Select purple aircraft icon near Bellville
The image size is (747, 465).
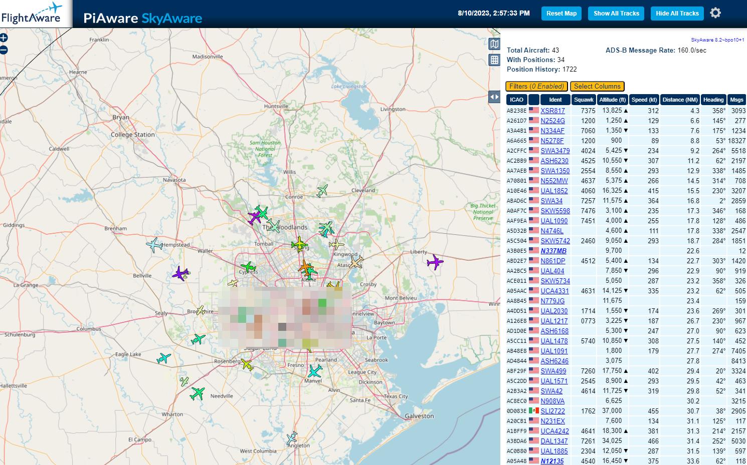pyautogui.click(x=180, y=274)
